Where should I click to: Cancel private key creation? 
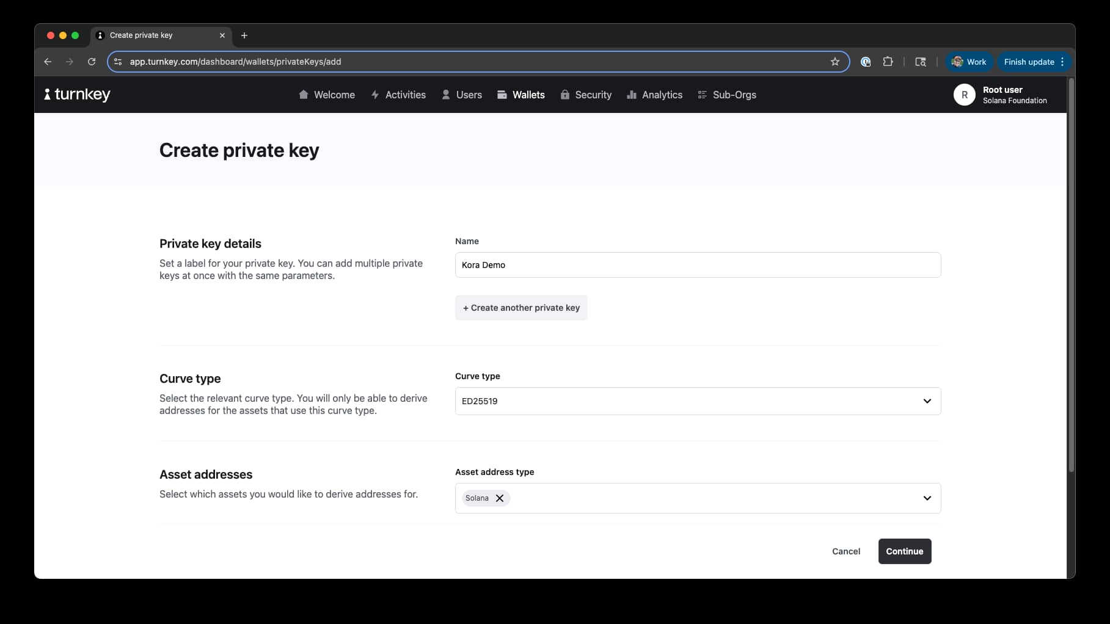pos(845,551)
